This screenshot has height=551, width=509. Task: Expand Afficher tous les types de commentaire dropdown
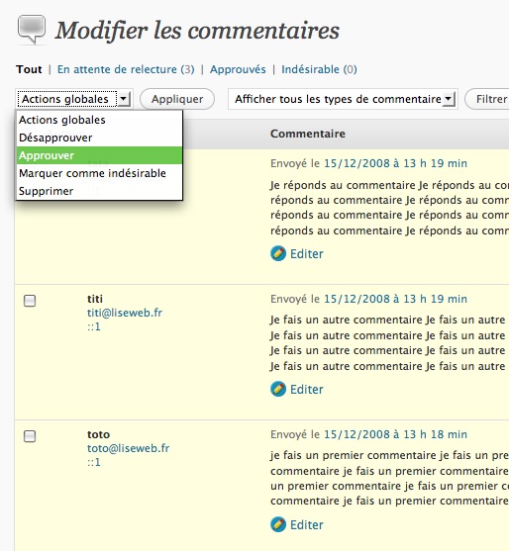pos(449,99)
